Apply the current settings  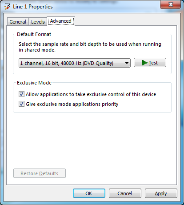click(161, 193)
